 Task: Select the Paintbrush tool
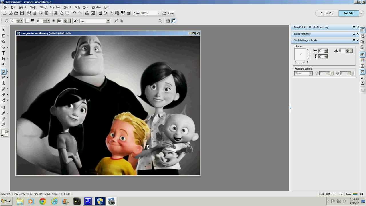coord(3,72)
